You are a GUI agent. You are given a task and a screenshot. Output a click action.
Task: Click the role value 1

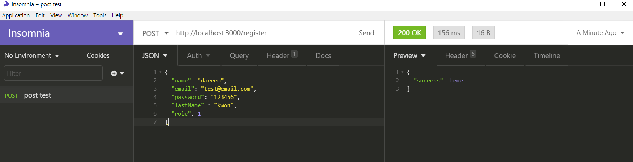click(x=199, y=113)
